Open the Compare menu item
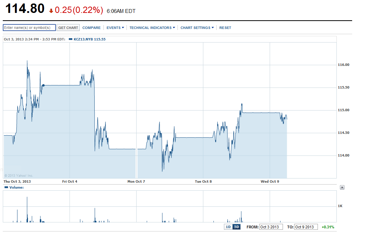Viewport: 371px width, 243px height. [x=92, y=28]
